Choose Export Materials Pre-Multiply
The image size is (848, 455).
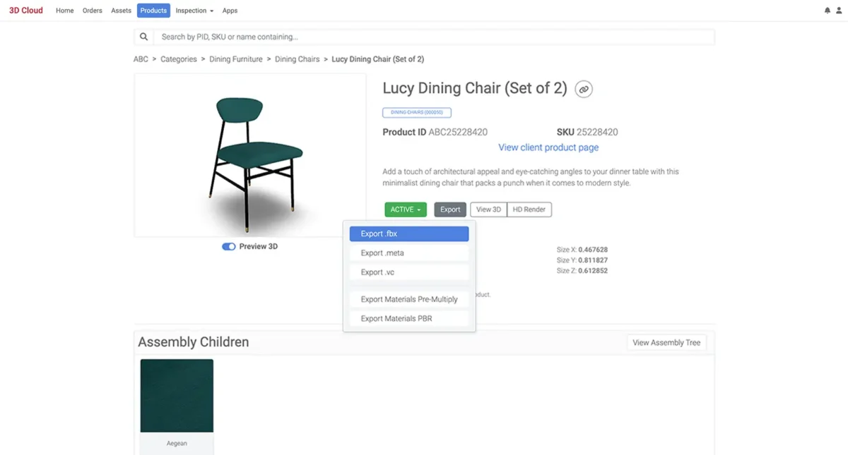click(409, 299)
